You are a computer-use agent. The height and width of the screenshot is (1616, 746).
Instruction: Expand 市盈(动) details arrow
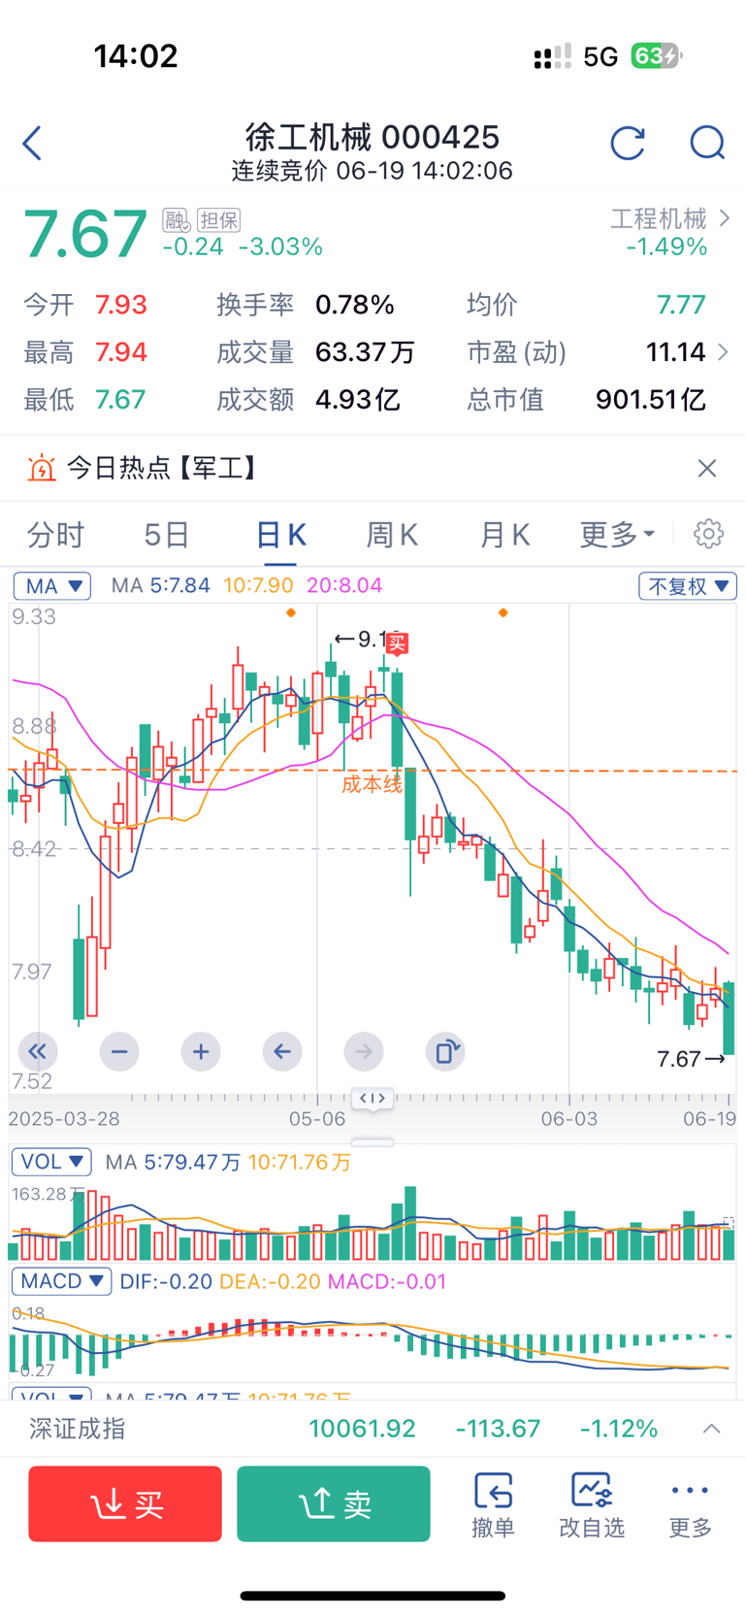[723, 351]
